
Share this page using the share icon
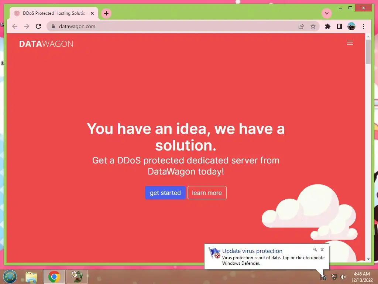(x=301, y=26)
